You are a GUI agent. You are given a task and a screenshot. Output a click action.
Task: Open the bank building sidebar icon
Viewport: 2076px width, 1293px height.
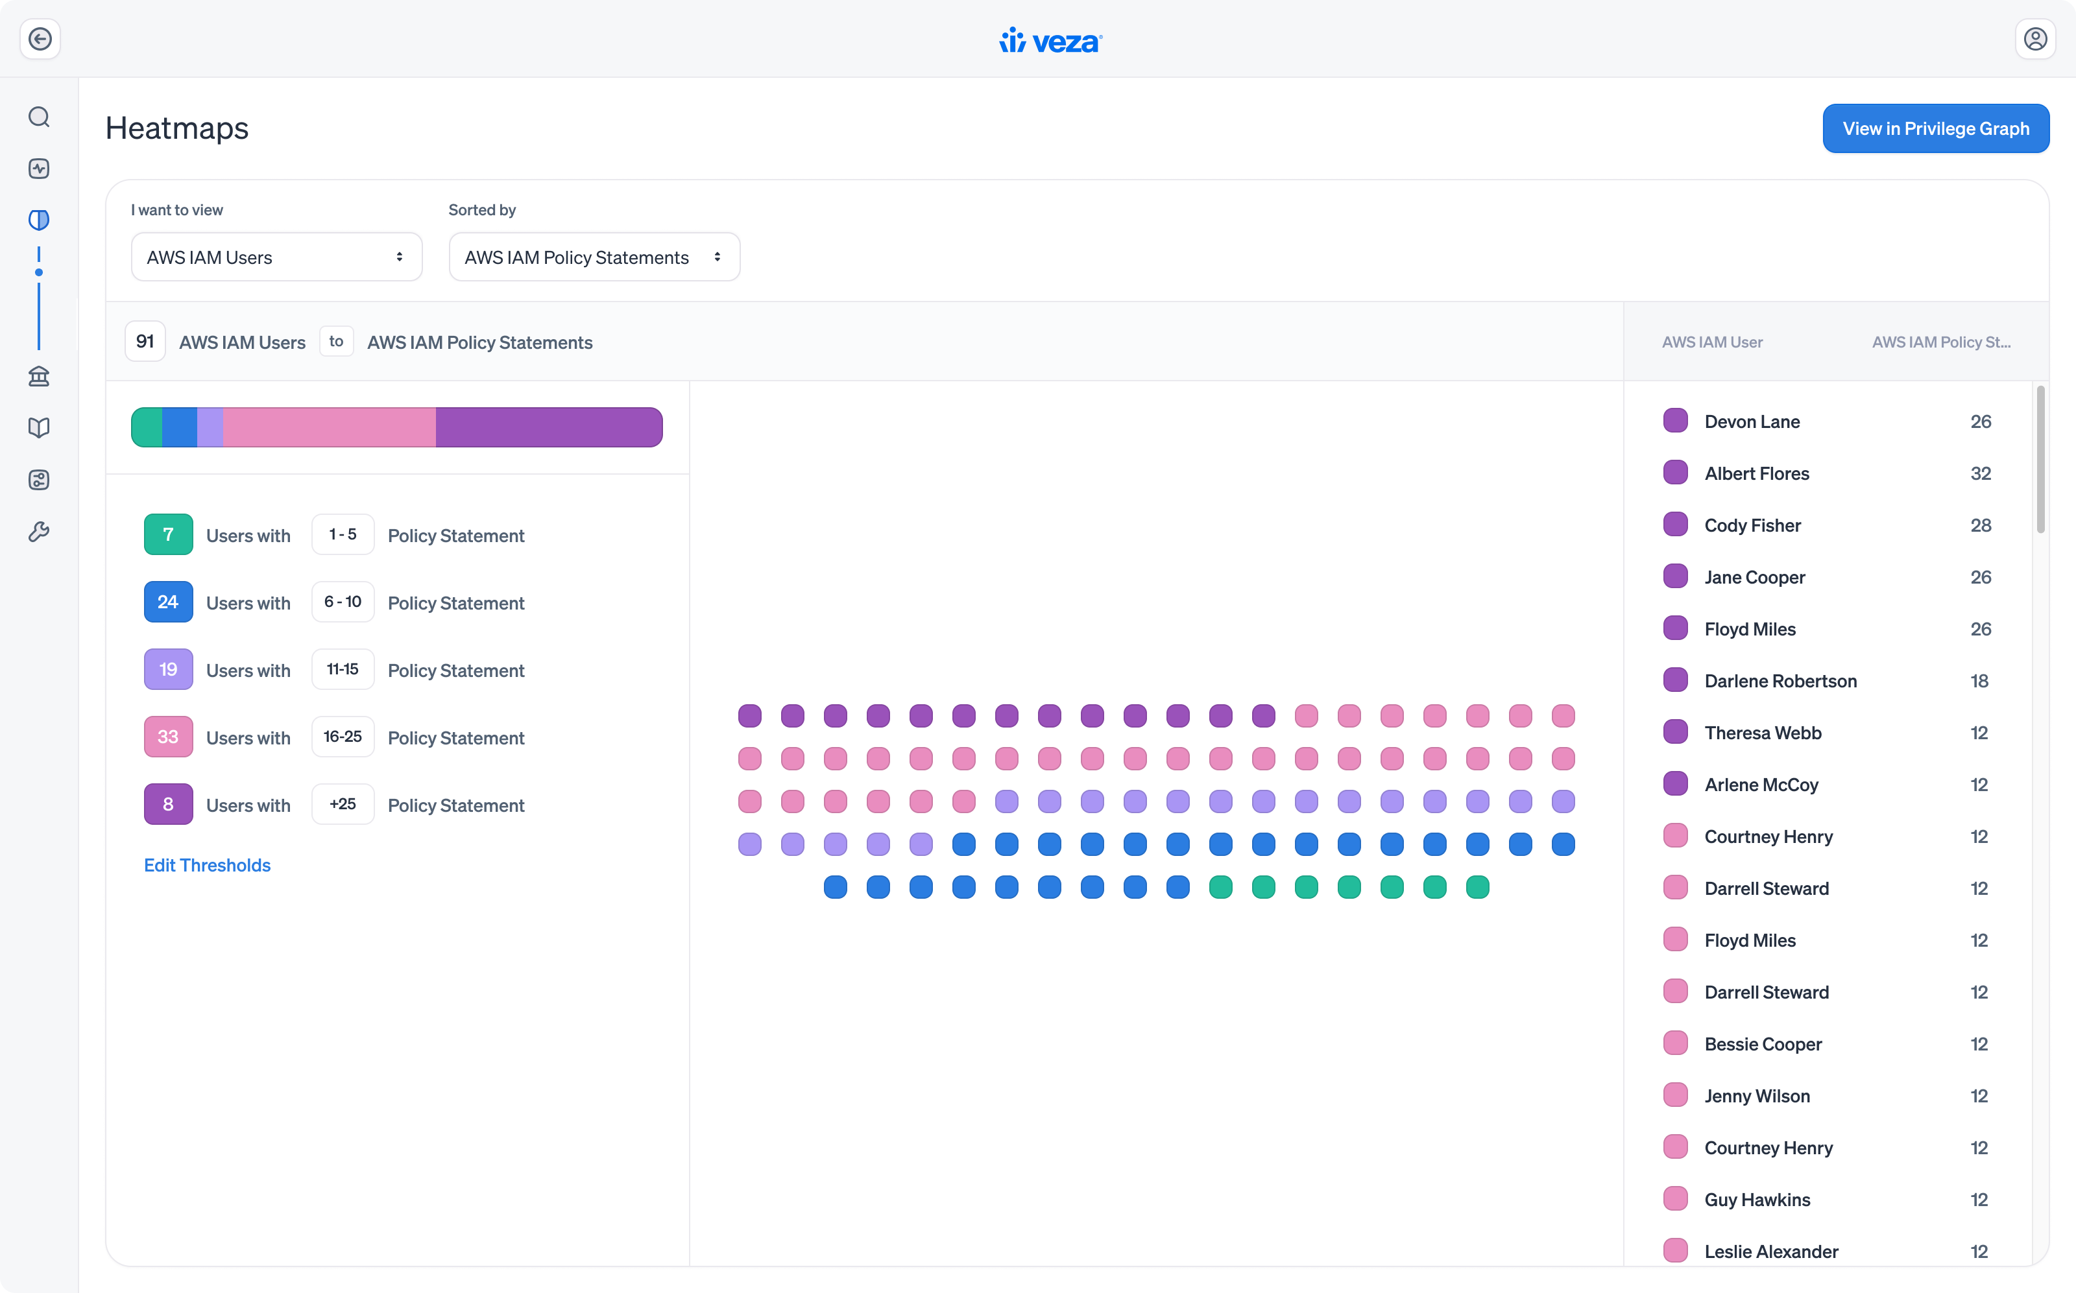tap(40, 376)
